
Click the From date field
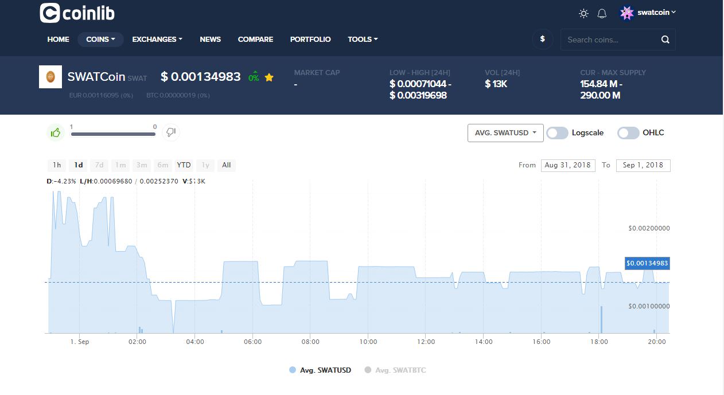coord(567,165)
